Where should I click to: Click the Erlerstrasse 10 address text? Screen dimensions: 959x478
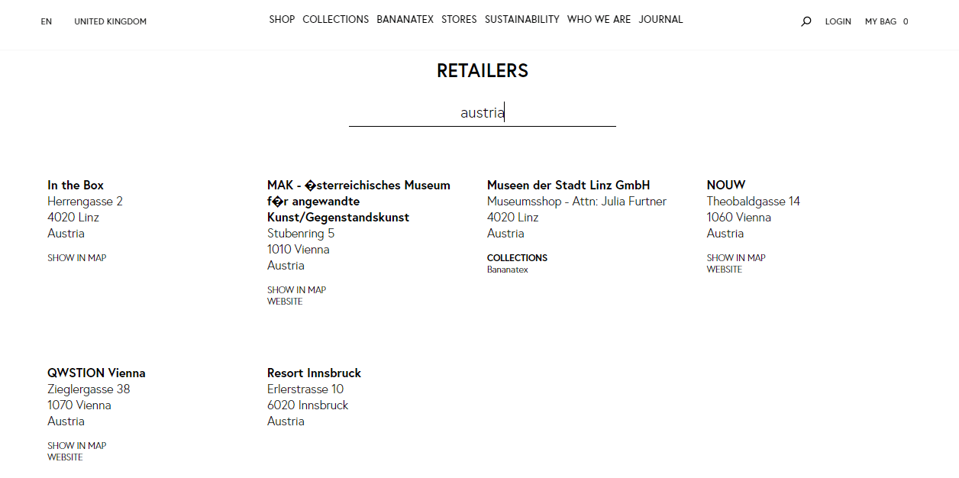(x=305, y=389)
